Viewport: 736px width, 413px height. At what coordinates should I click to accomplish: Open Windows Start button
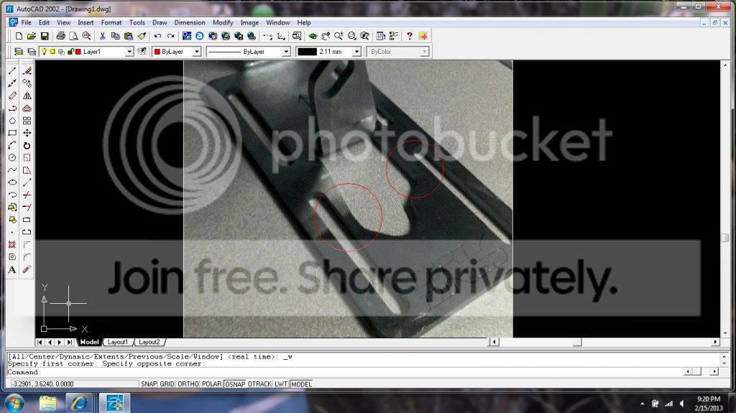click(x=14, y=403)
